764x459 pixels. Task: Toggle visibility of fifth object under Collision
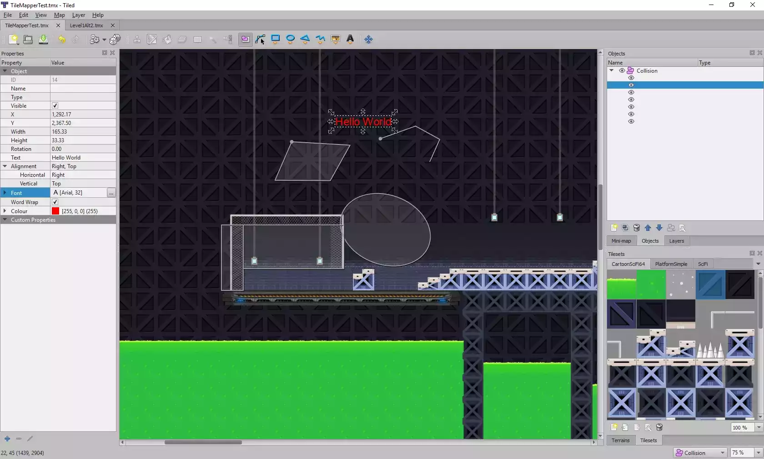pyautogui.click(x=631, y=107)
